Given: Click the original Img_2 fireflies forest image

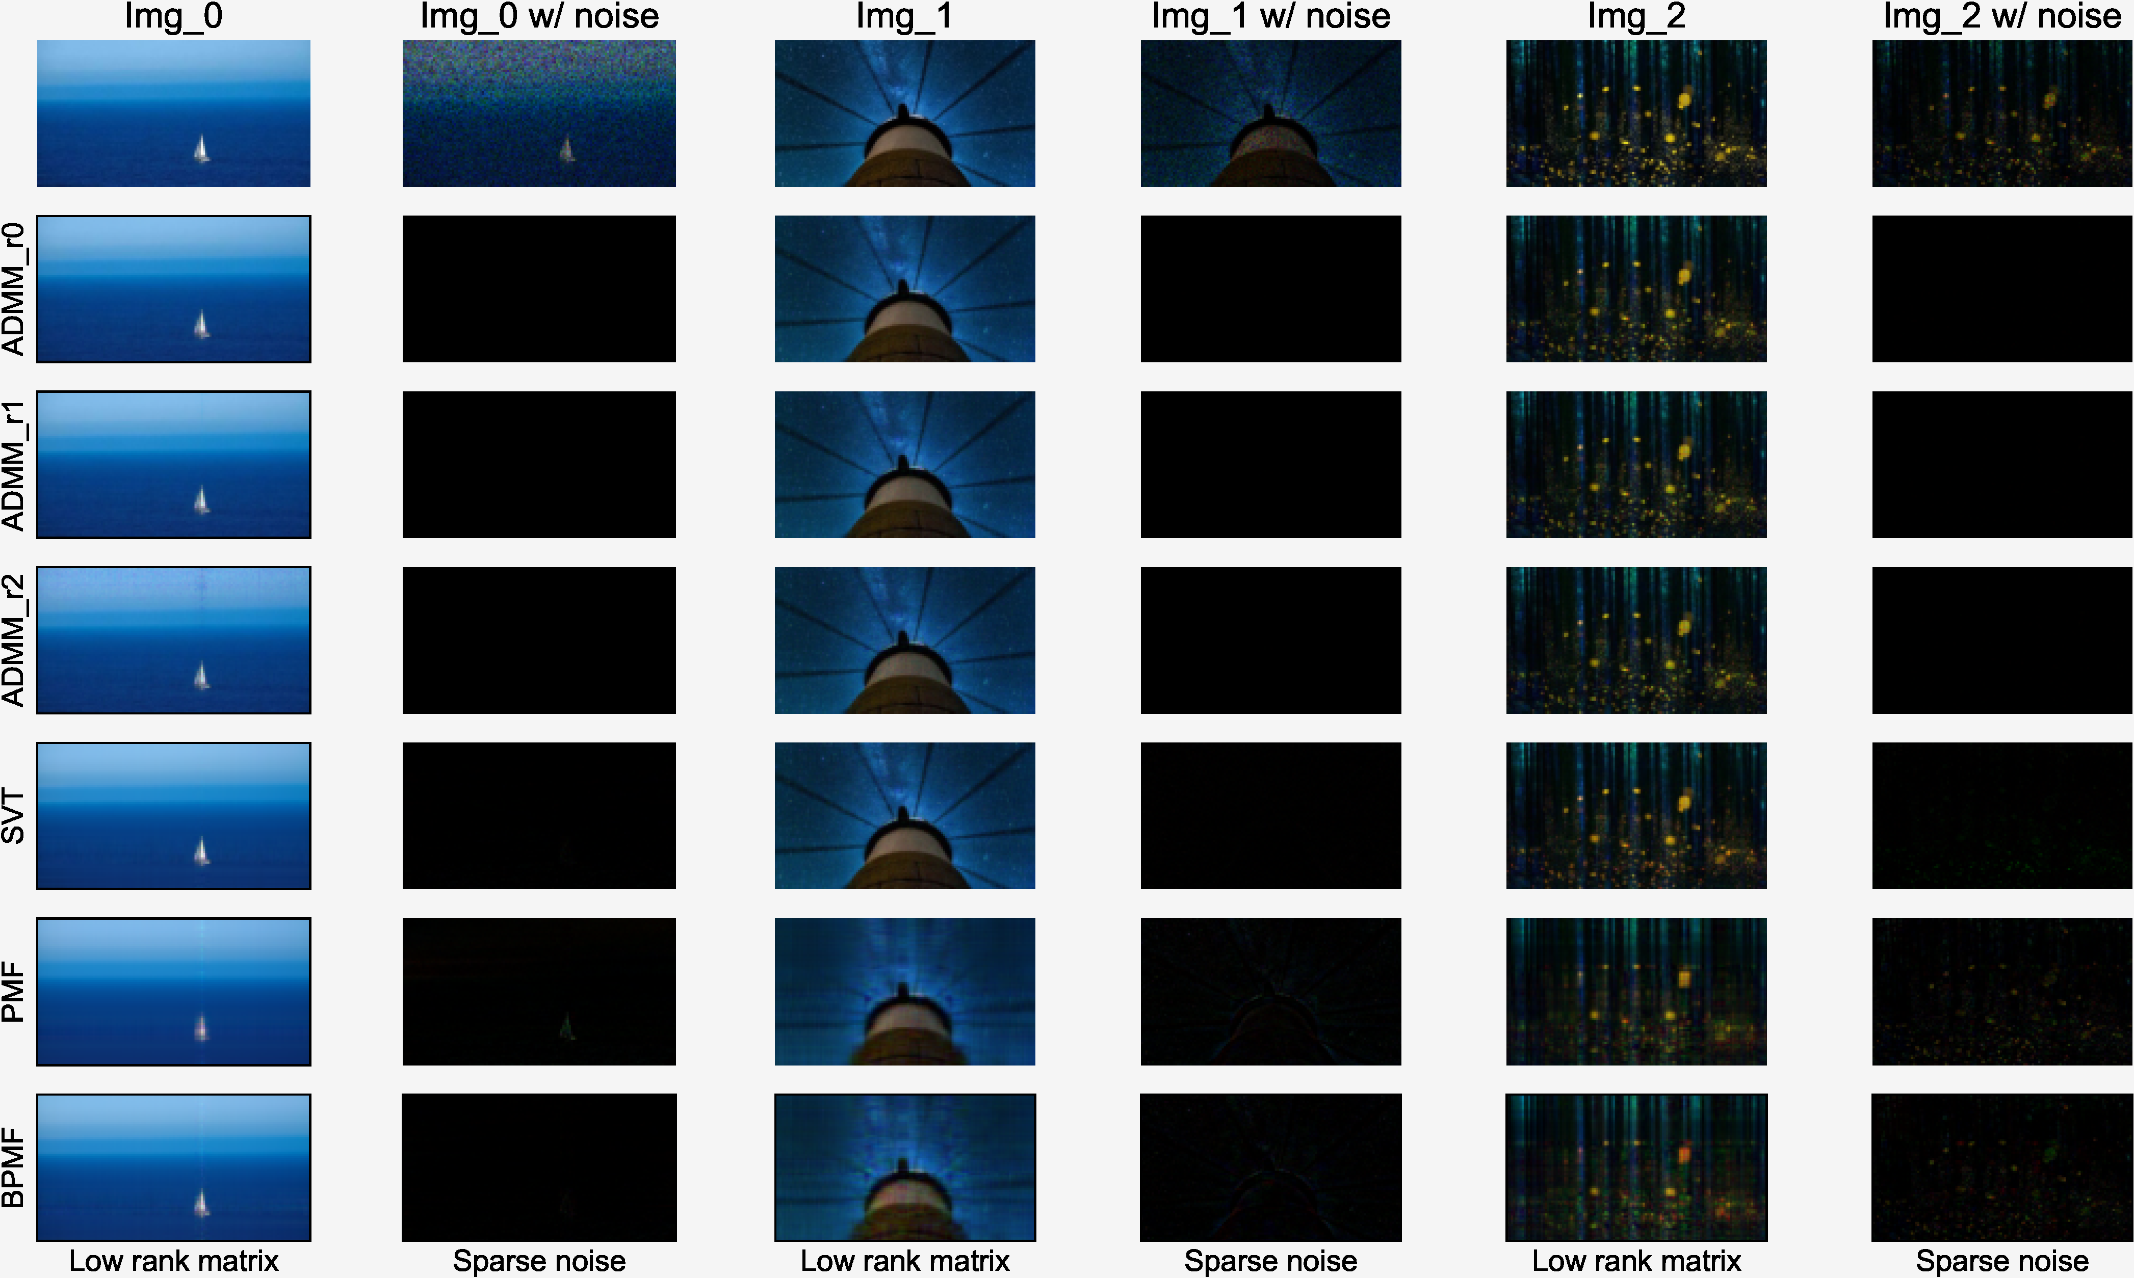Looking at the screenshot, I should pos(1635,113).
